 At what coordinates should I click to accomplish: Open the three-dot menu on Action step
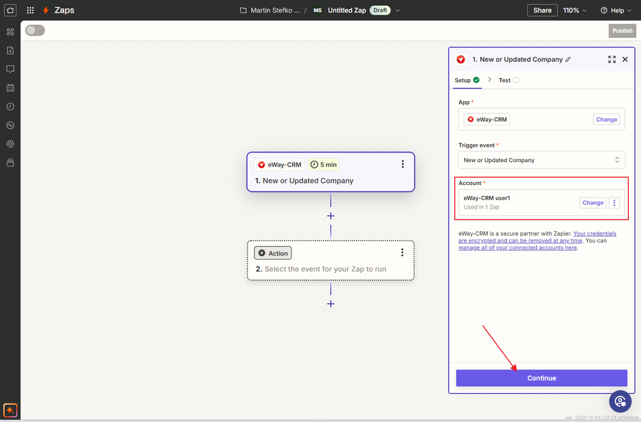coord(403,253)
